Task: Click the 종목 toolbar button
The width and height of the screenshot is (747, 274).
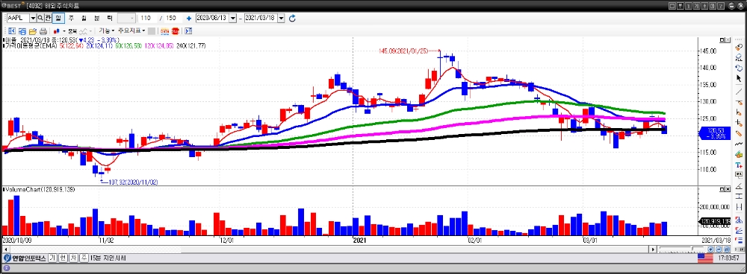Action: 72,31
